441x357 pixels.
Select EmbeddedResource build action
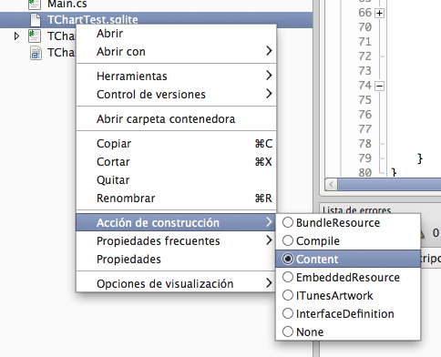(x=348, y=277)
